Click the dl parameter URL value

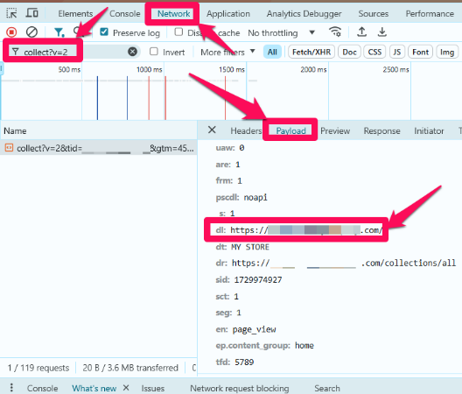click(x=306, y=230)
